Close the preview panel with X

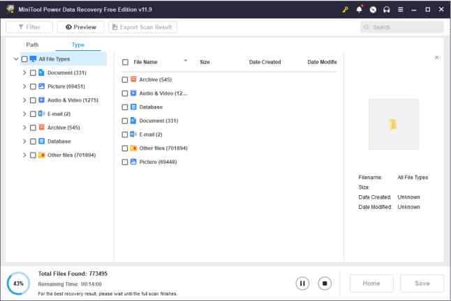tap(436, 57)
